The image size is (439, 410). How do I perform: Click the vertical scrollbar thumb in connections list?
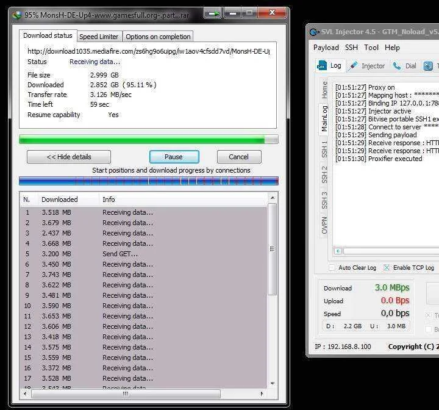[272, 249]
